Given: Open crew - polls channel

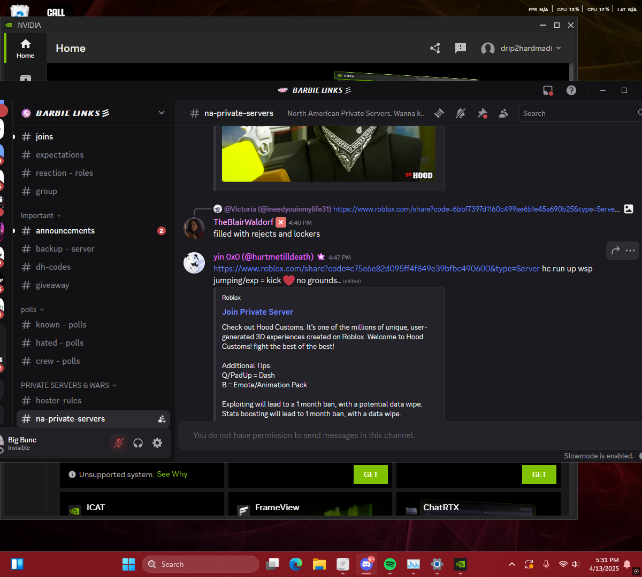Looking at the screenshot, I should (x=93, y=361).
